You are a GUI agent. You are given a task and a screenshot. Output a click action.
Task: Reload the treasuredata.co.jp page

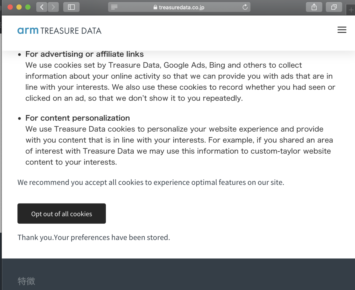point(245,7)
